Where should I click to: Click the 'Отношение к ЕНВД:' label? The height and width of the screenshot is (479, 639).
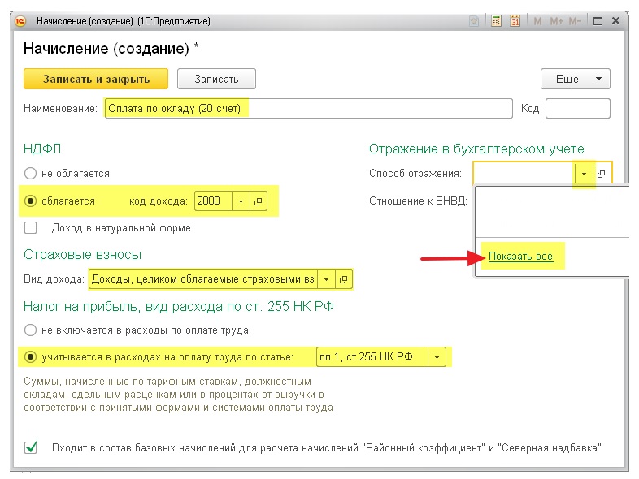tap(418, 201)
